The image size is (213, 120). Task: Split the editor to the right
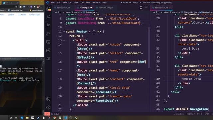141,8
